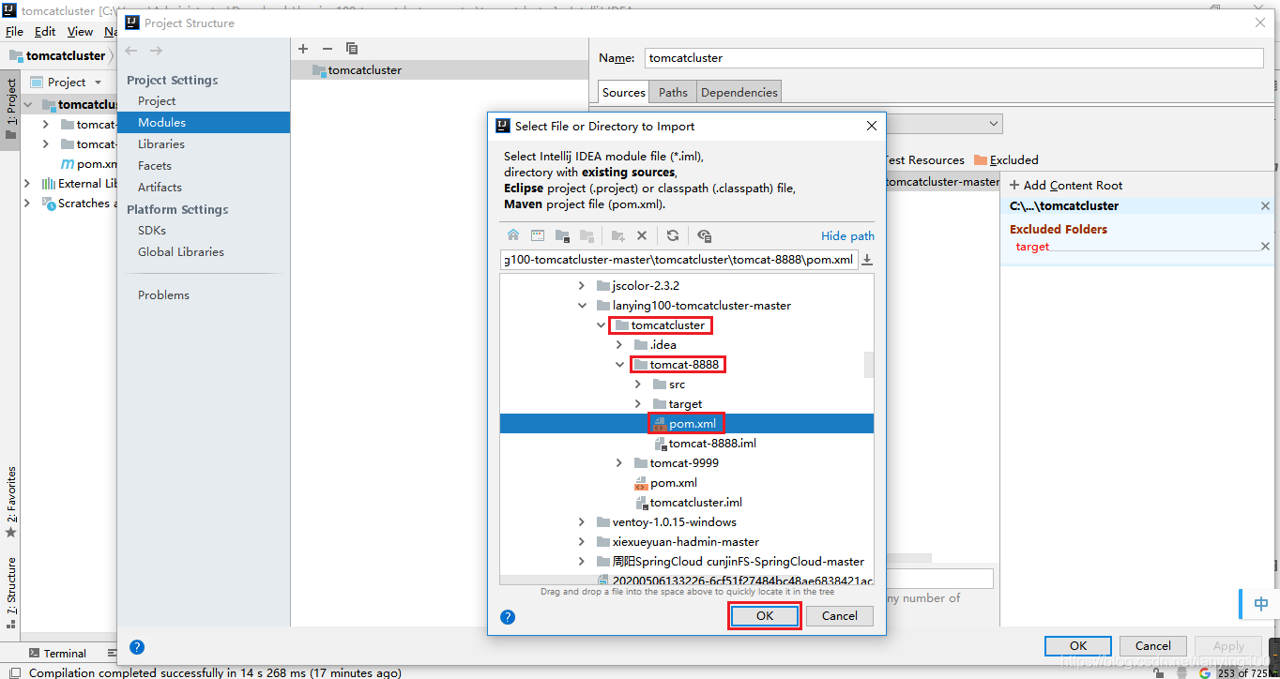
Task: Click OK in Project Structure dialog
Action: coord(1078,646)
